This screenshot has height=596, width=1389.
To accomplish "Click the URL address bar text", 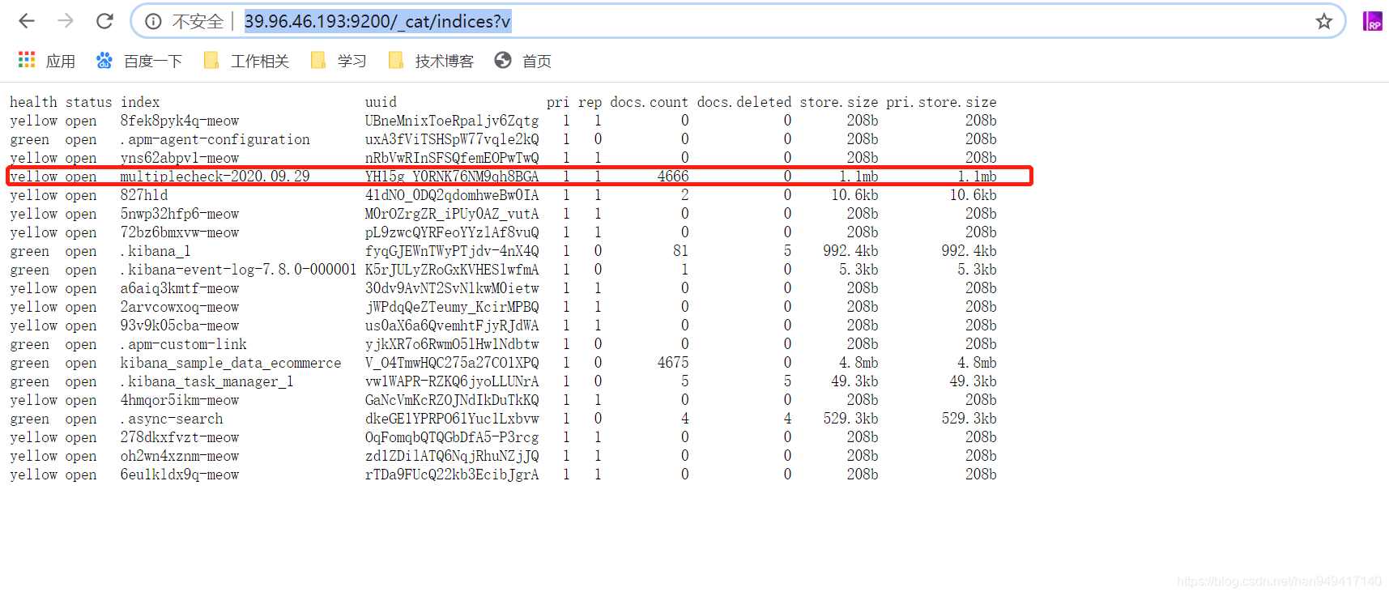I will point(377,22).
